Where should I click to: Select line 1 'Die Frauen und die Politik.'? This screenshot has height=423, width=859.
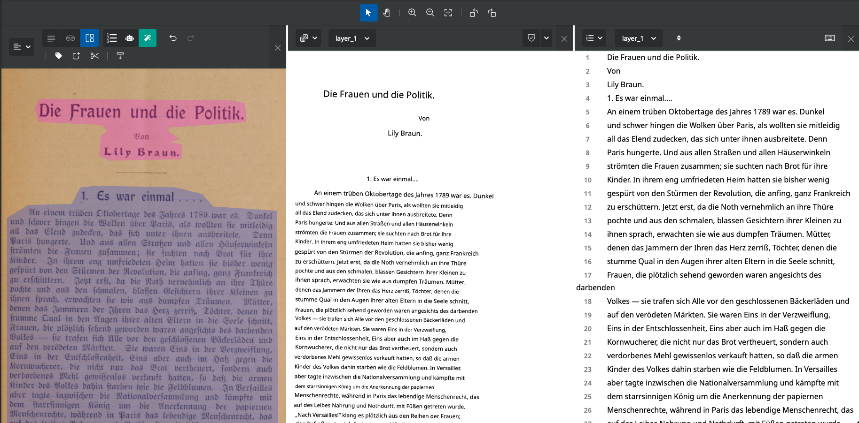pos(653,57)
